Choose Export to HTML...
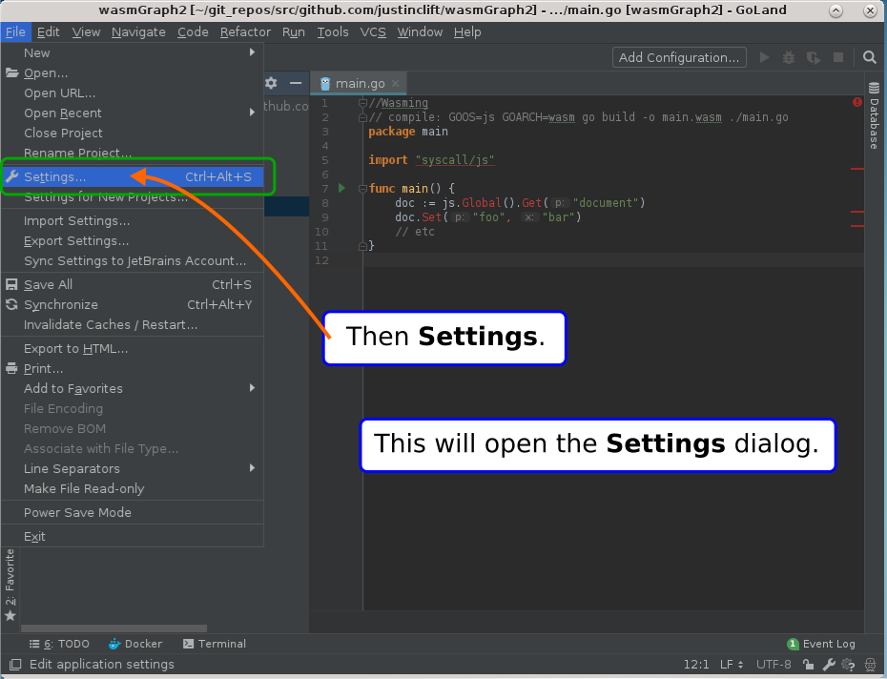 [x=133, y=348]
